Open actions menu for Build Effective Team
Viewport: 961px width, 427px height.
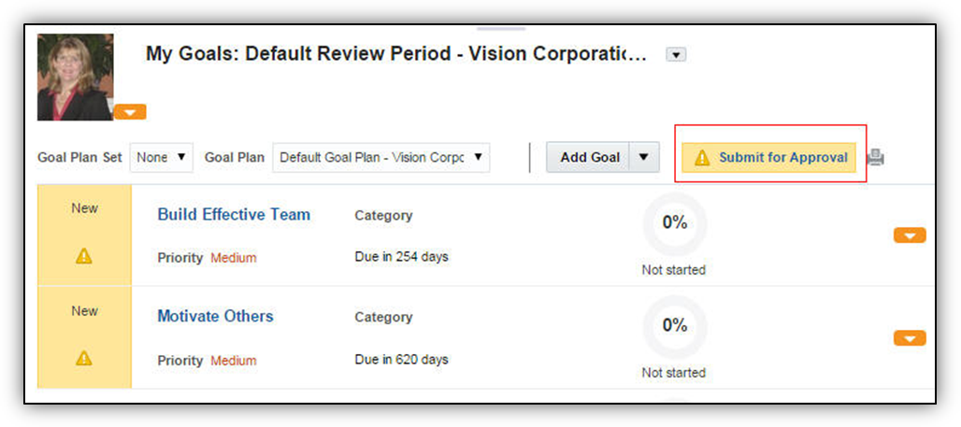(x=910, y=235)
